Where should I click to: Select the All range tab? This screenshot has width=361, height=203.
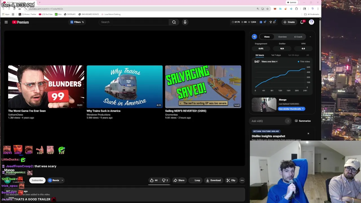coord(308,55)
